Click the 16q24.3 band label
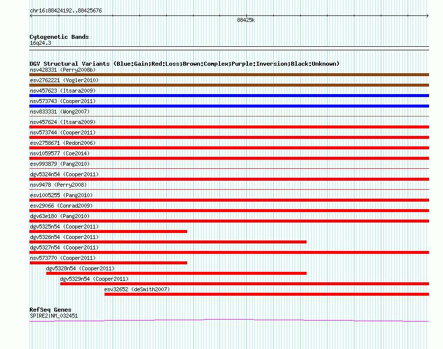 click(40, 43)
